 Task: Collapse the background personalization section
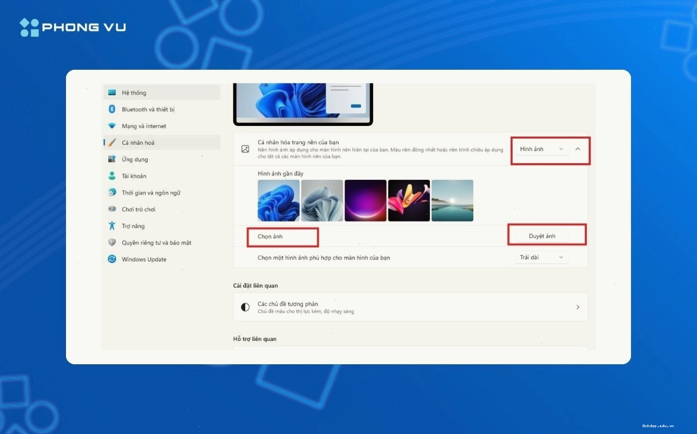[x=578, y=149]
